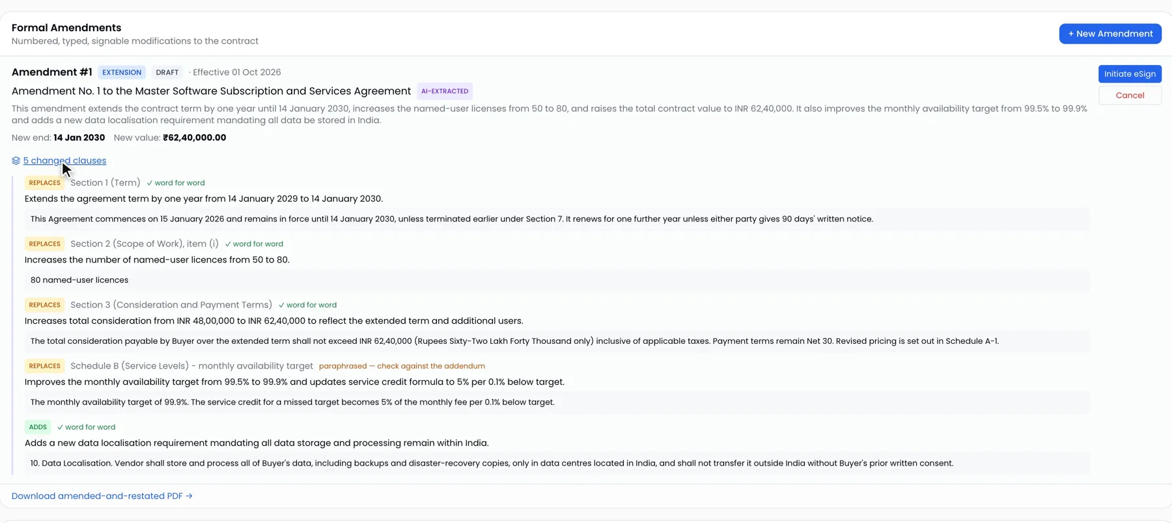Click the monthly availability target of 99.9% clause text
This screenshot has height=523, width=1172.
click(292, 402)
